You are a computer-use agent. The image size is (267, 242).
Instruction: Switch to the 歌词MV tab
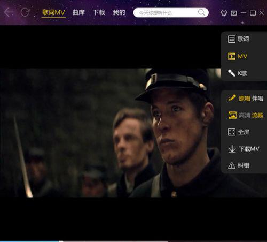[53, 12]
